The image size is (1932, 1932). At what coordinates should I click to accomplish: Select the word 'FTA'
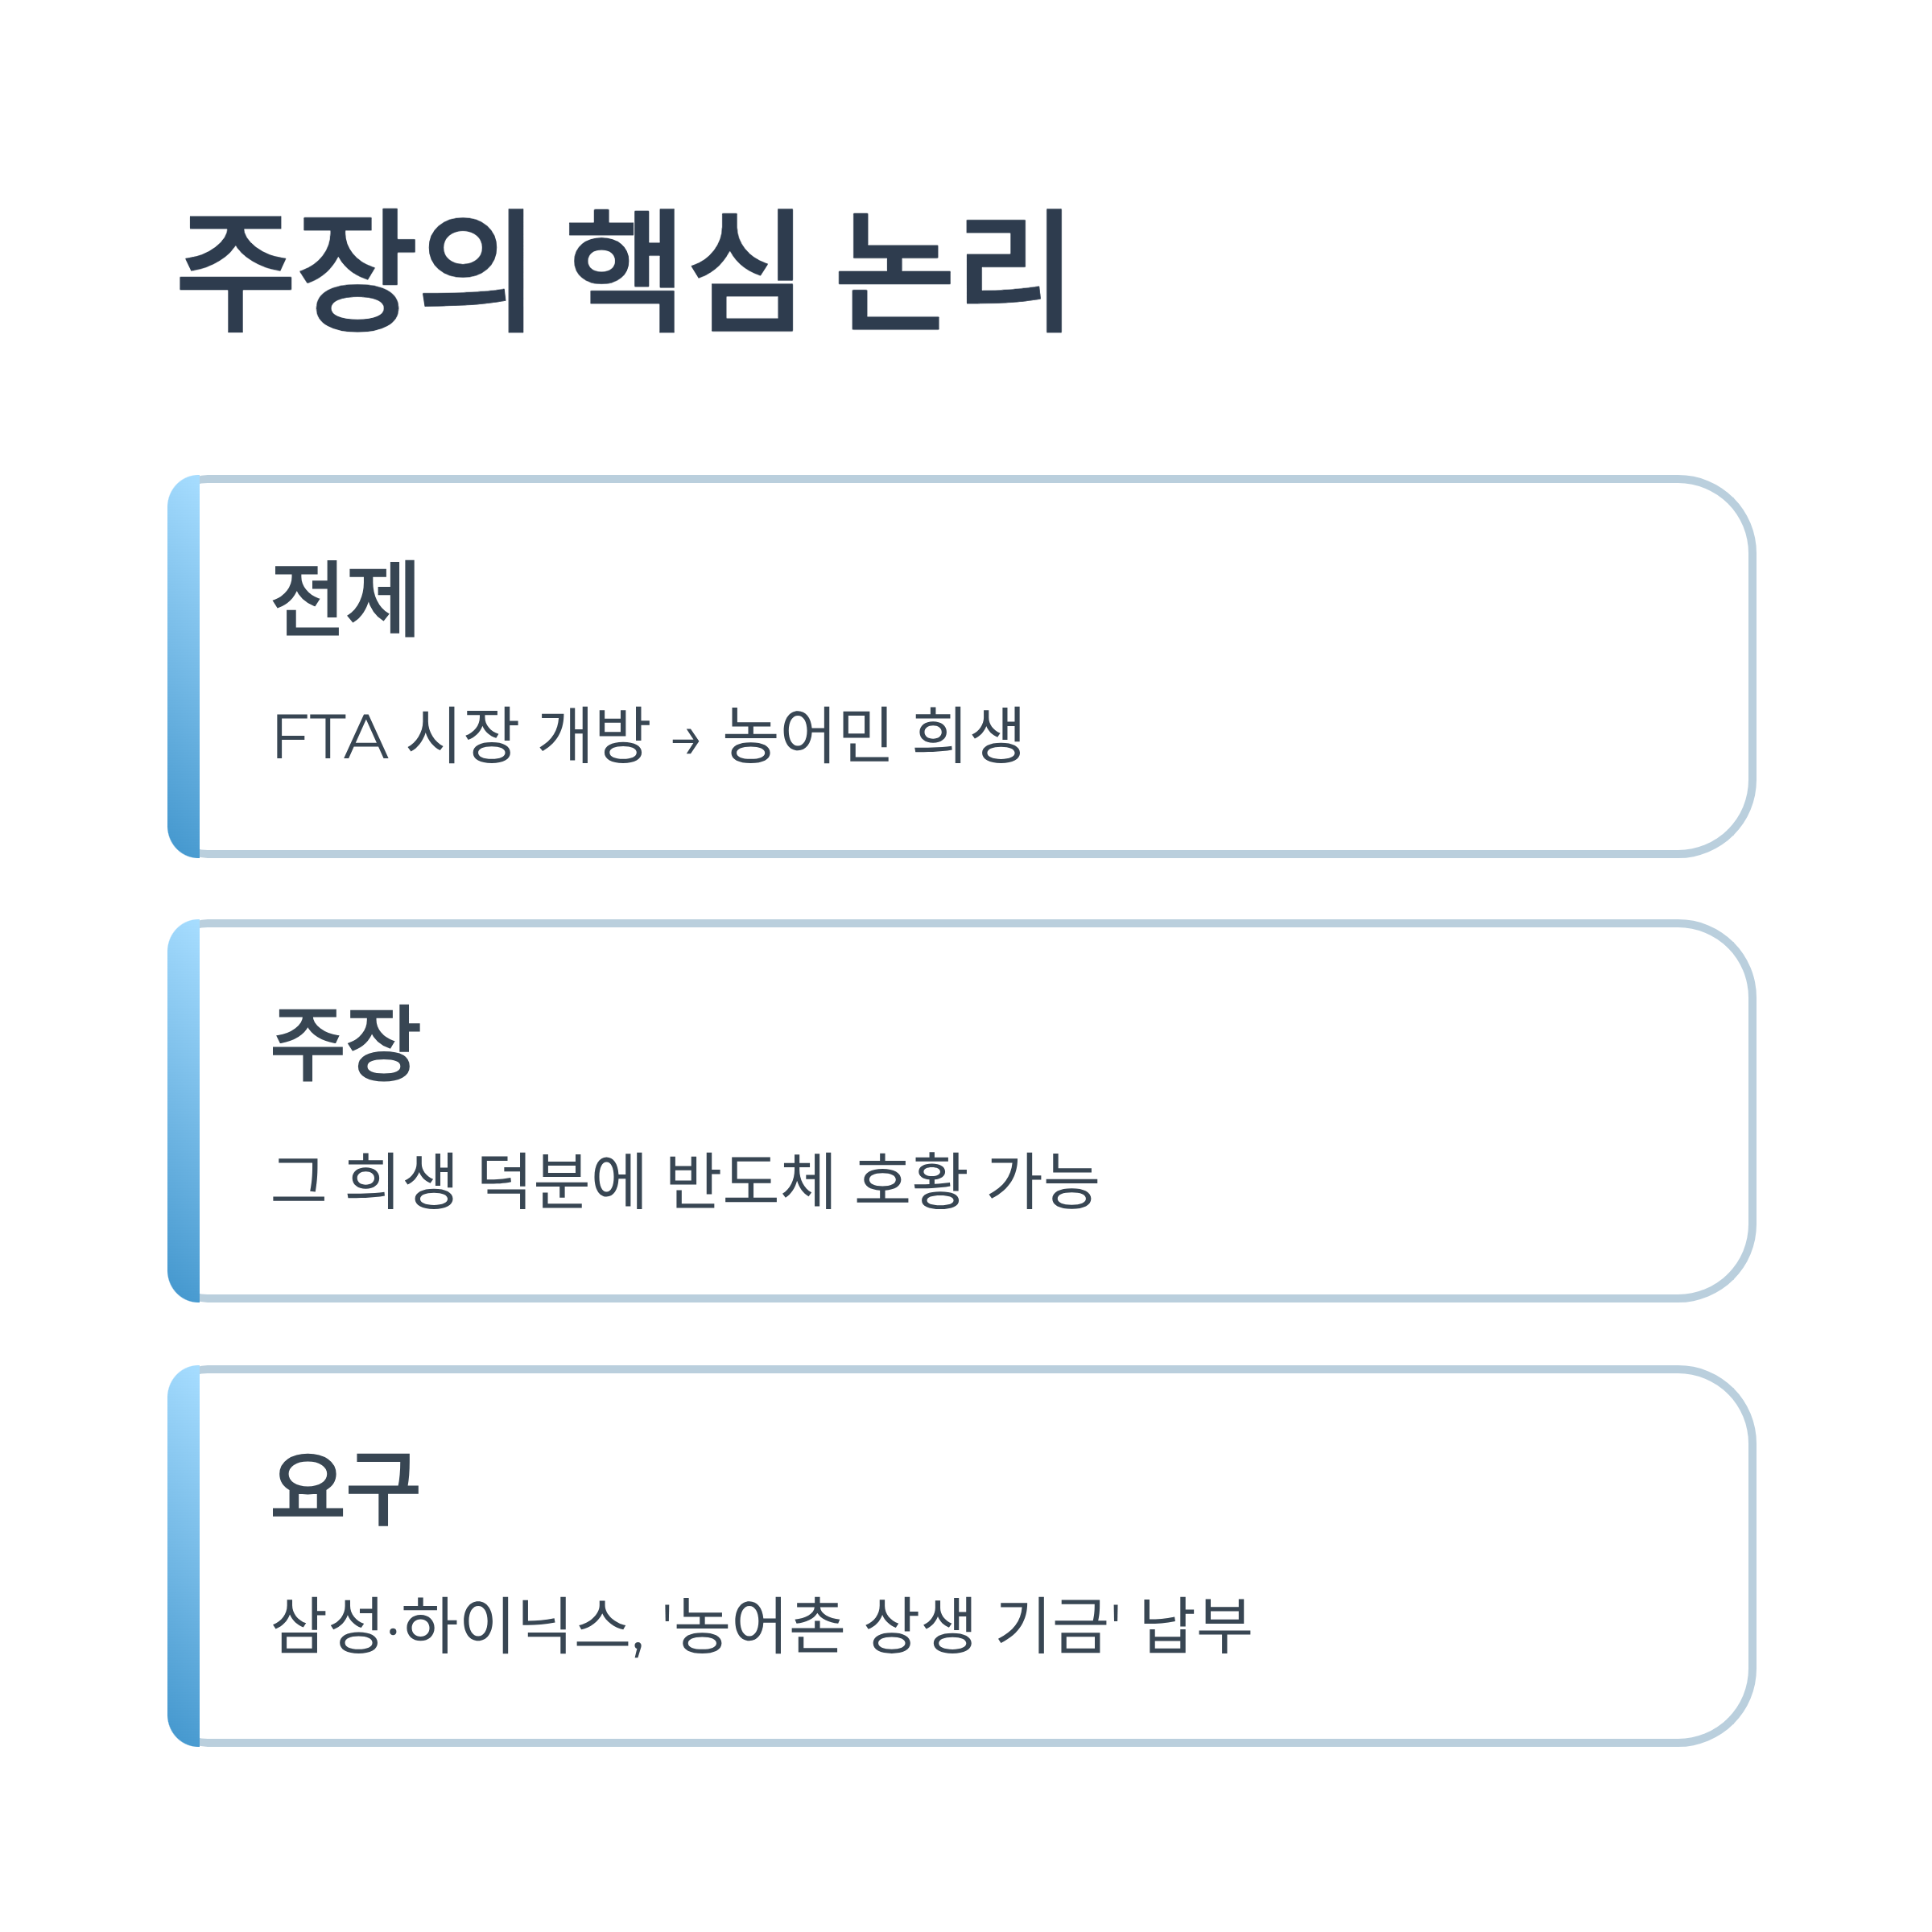tap(330, 737)
